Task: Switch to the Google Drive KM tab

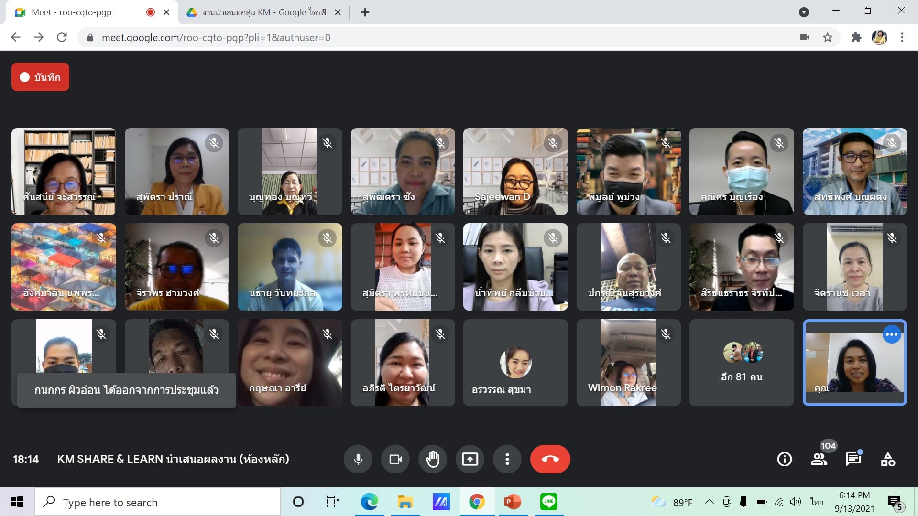Action: click(263, 12)
